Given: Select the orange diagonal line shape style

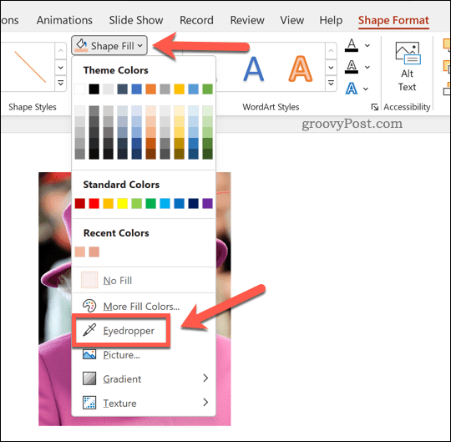Looking at the screenshot, I should point(30,67).
